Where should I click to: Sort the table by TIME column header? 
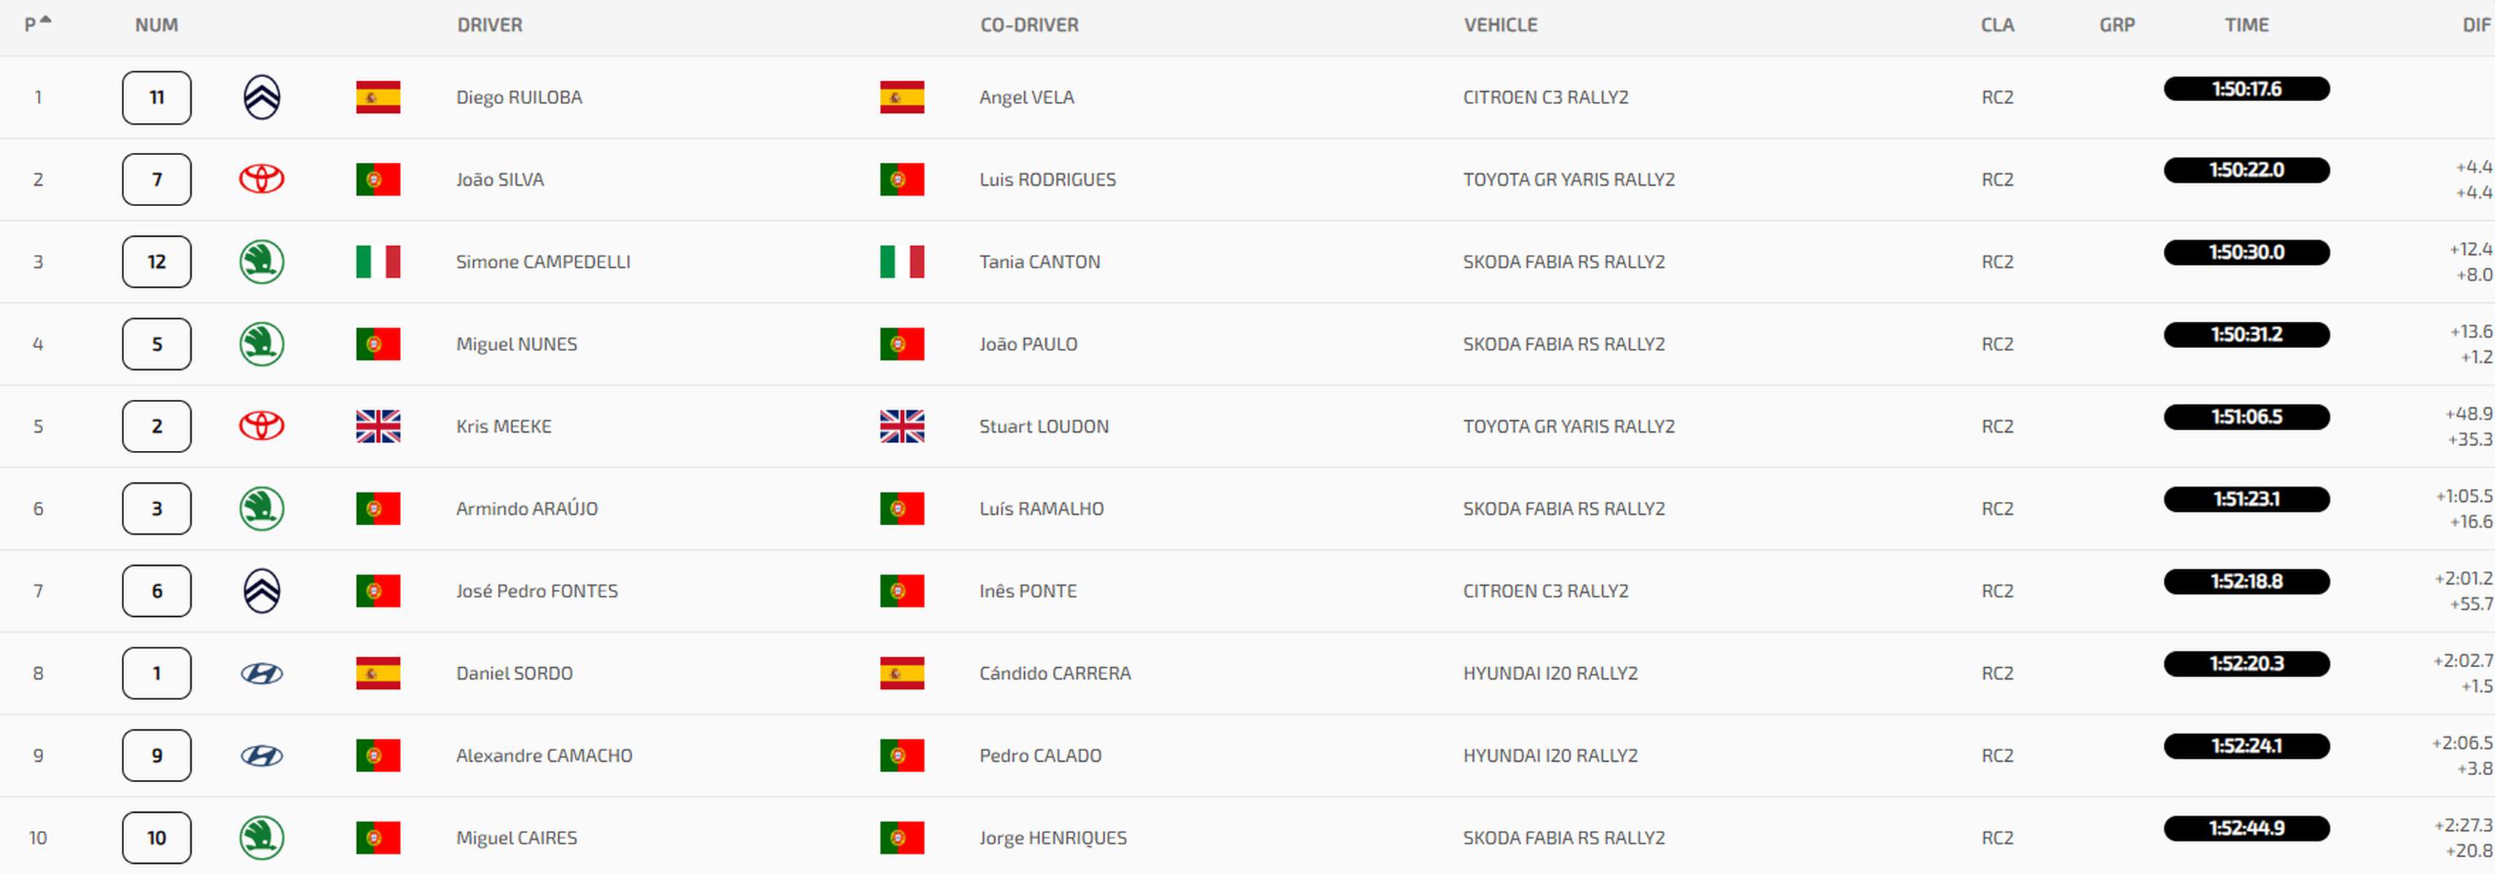(2246, 25)
